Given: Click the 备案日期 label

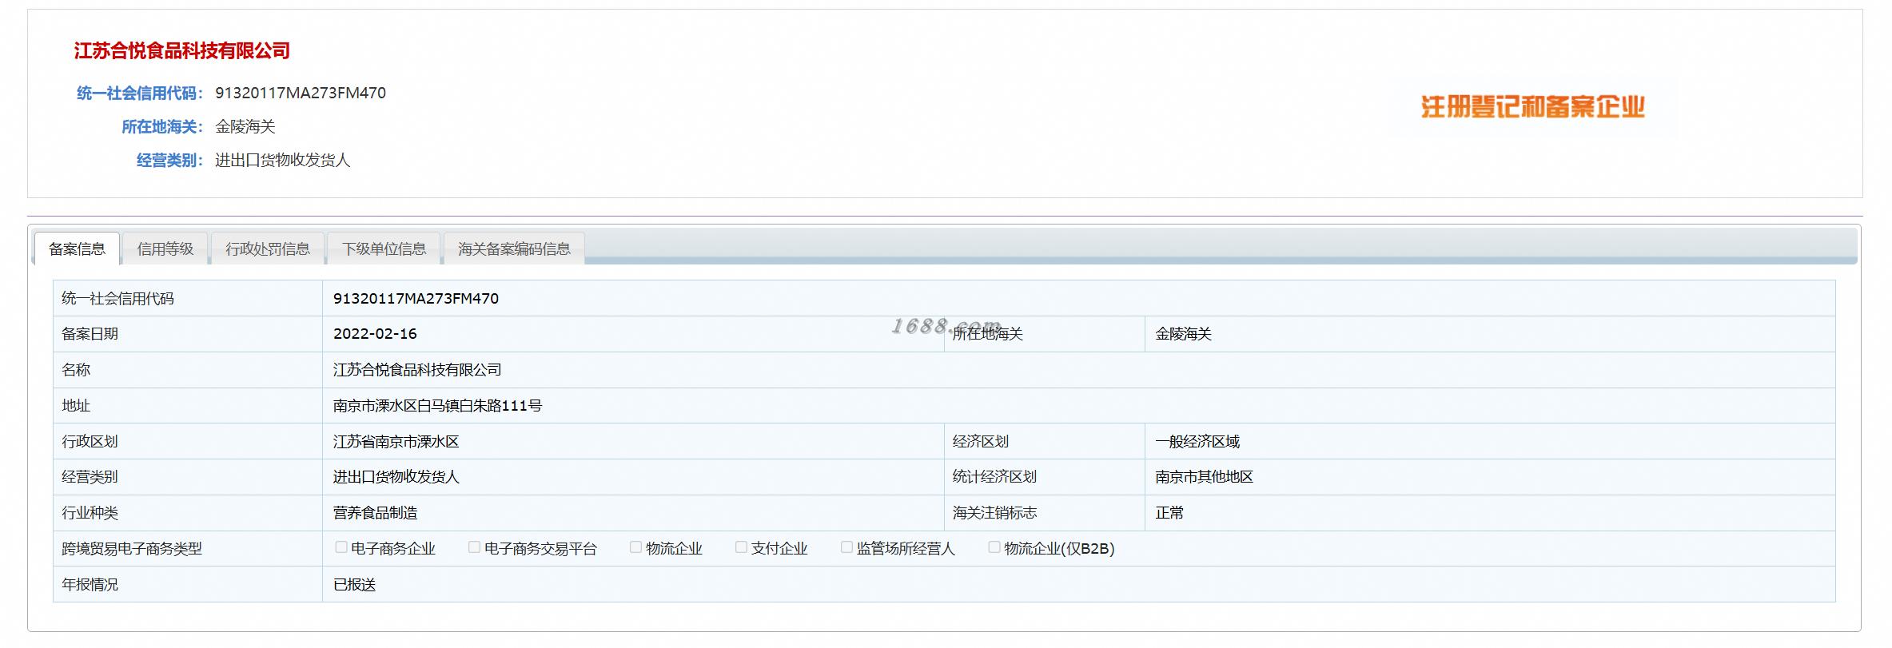Looking at the screenshot, I should (90, 334).
